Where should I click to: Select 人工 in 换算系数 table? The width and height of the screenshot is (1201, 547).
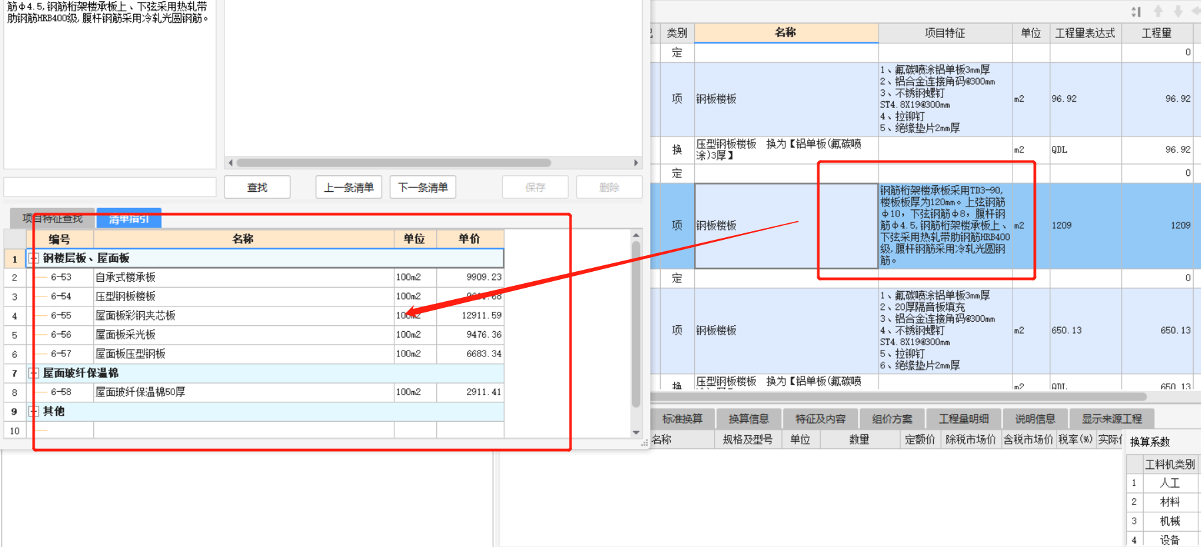pyautogui.click(x=1170, y=483)
